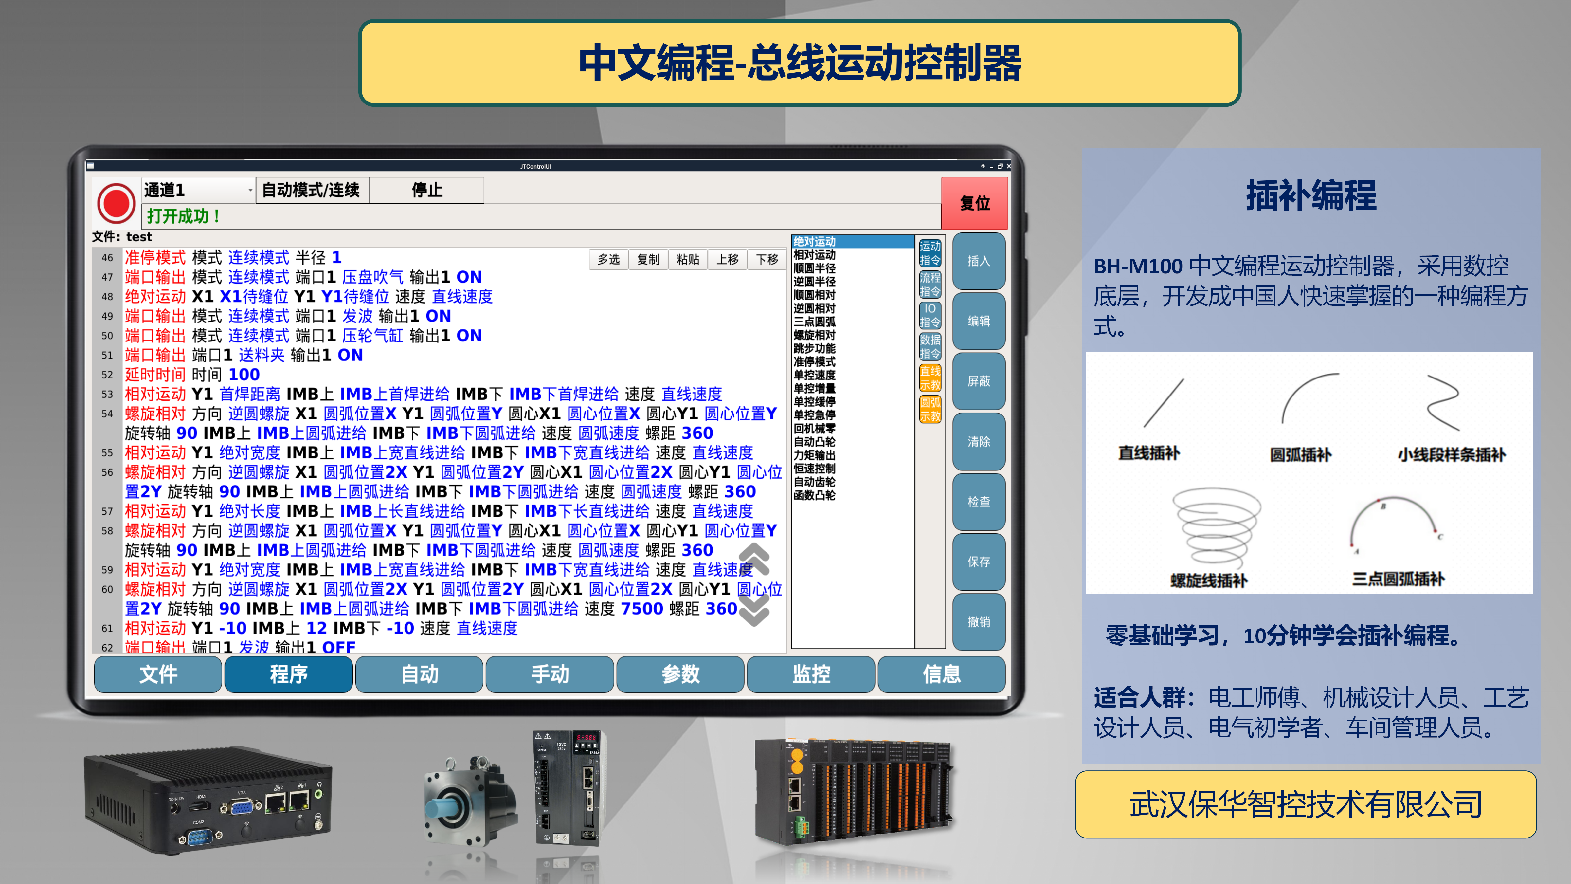Switch to the 监控 tab
This screenshot has width=1571, height=884.
pos(811,674)
